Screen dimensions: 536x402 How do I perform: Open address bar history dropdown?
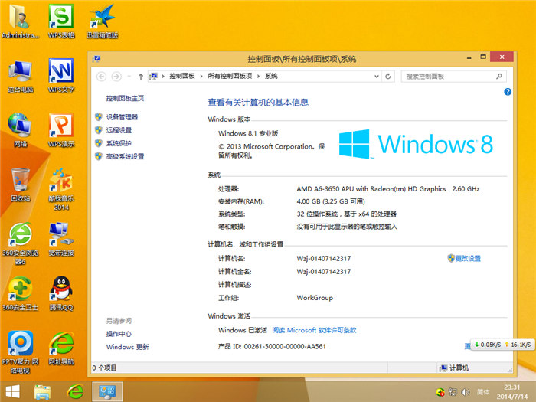point(377,77)
